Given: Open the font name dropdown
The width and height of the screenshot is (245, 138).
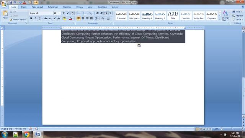Looking at the screenshot, I should tap(52, 13).
